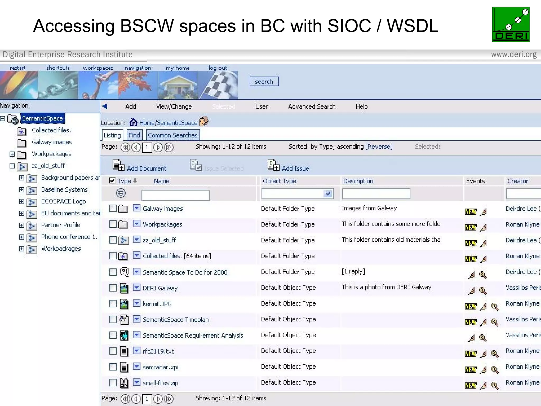Expand Baseline Systems tree node
Screen dimensions: 541x406
click(22, 190)
